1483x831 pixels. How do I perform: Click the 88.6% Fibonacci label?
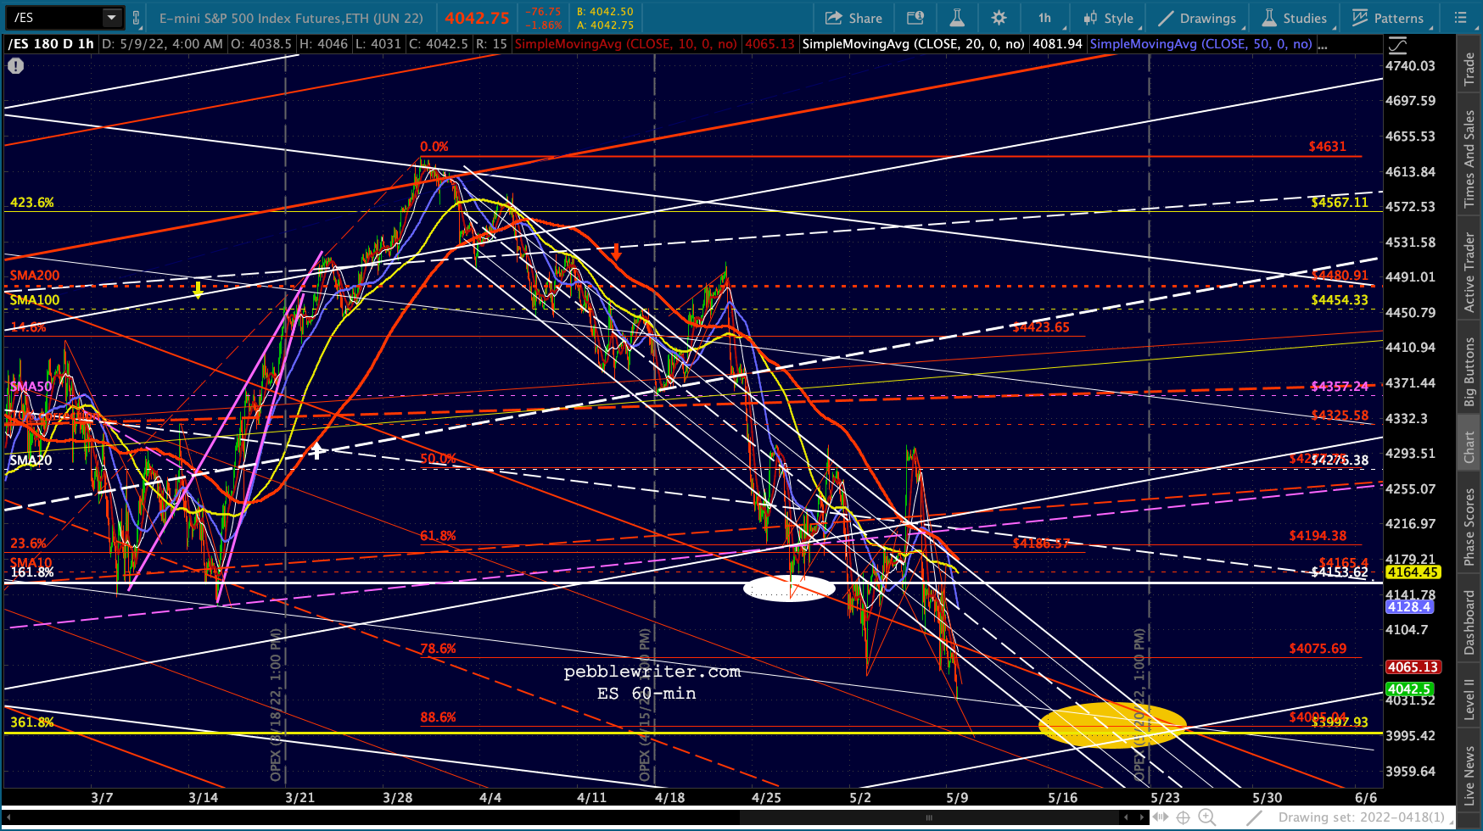(438, 717)
